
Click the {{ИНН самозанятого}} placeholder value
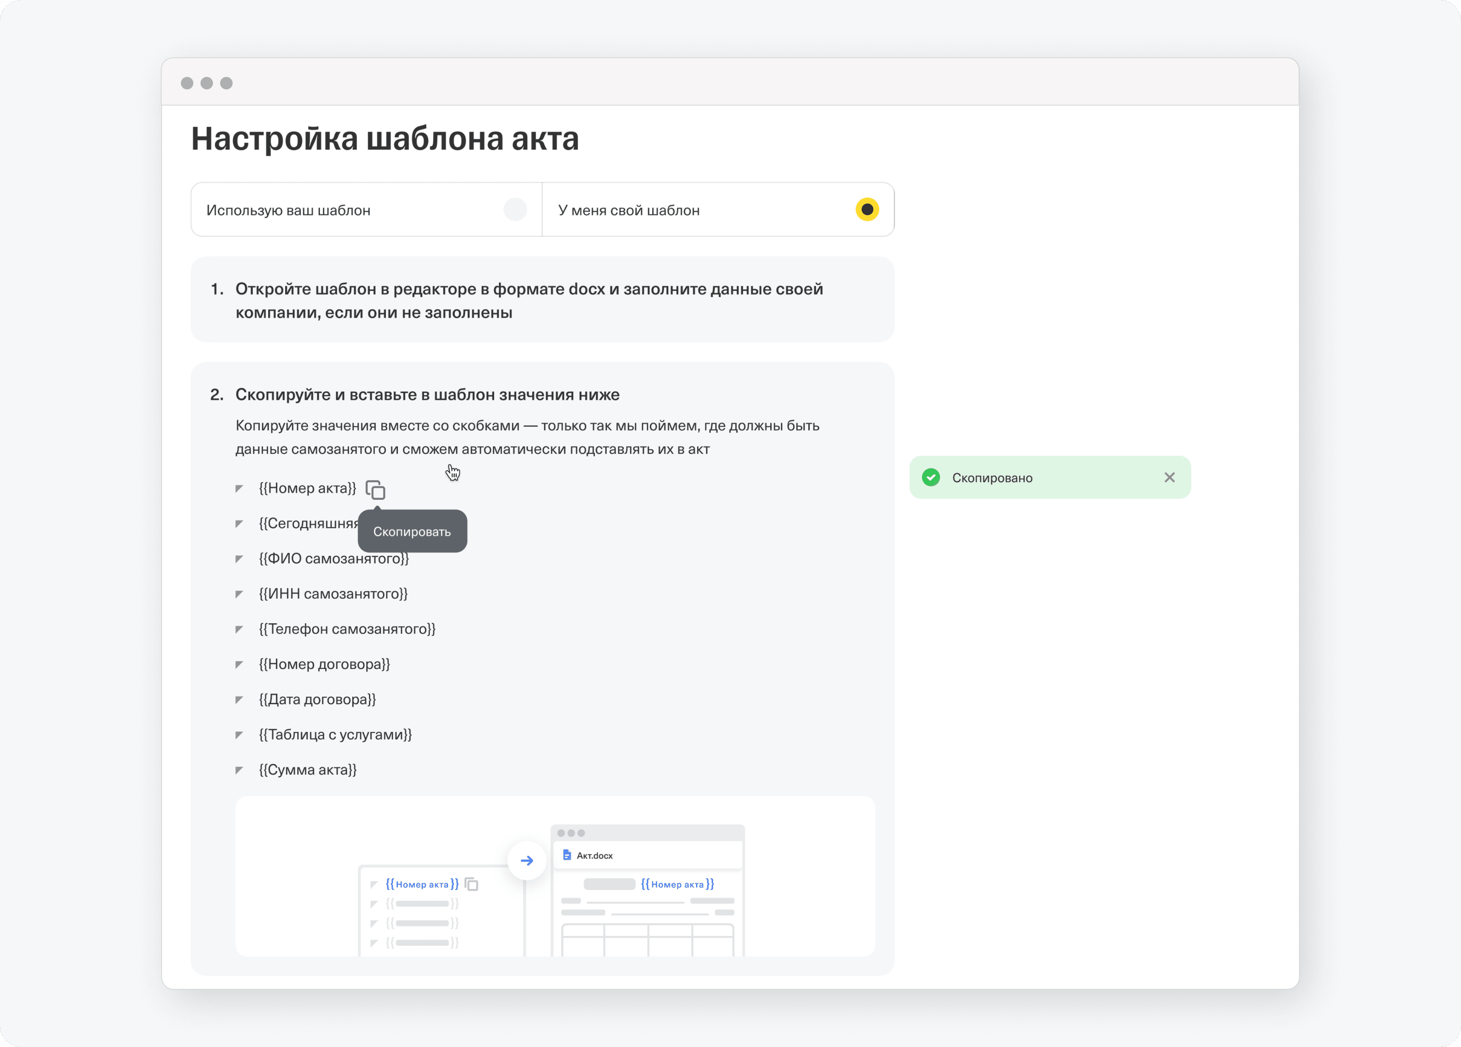pos(333,594)
